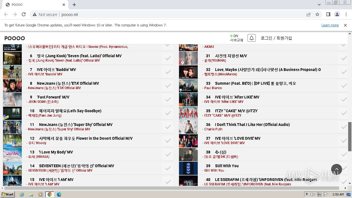
Task: Click the 서버교체 server switch button
Action: 237,40
